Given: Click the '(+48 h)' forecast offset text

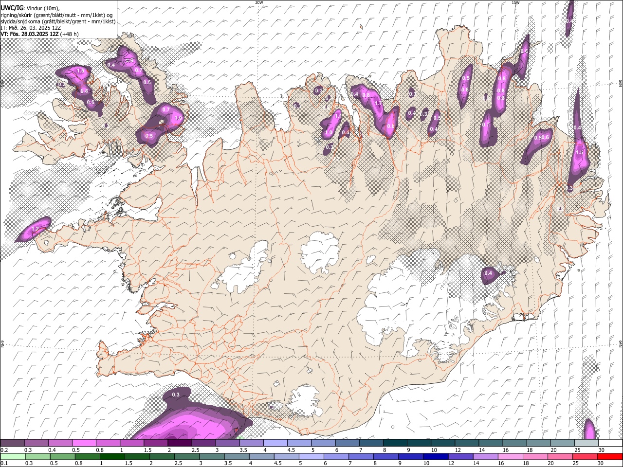Looking at the screenshot, I should [70, 34].
